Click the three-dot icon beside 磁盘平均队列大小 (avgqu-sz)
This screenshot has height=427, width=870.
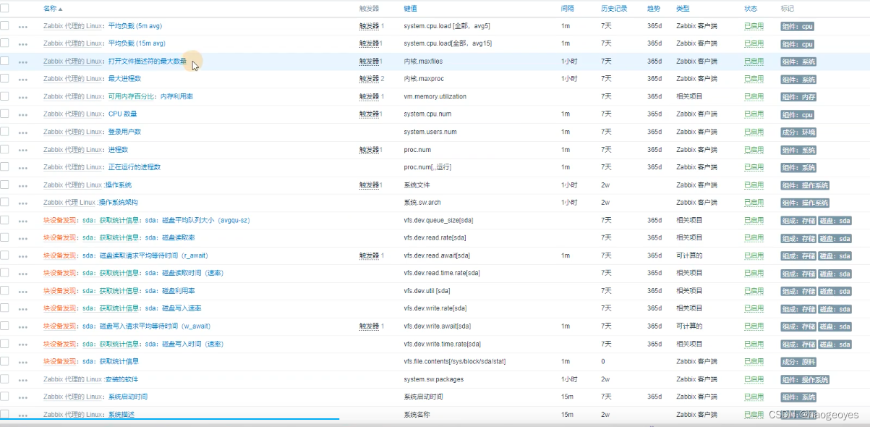click(23, 221)
